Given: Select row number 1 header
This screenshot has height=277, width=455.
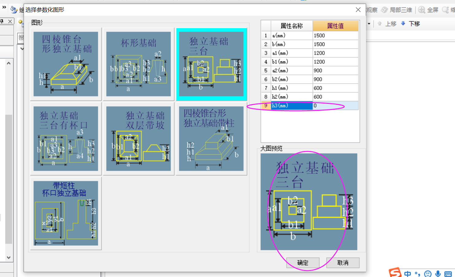Looking at the screenshot, I should point(266,36).
